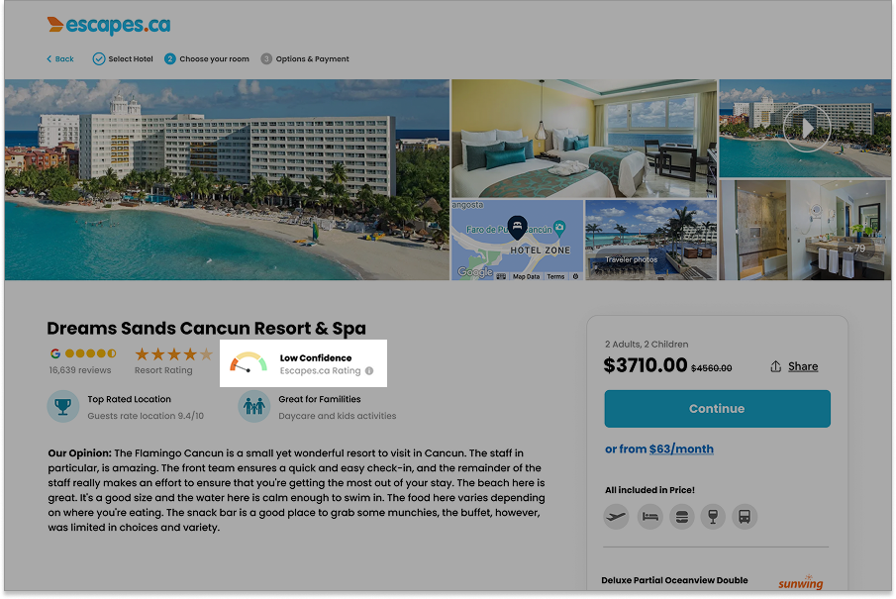View the +79 more photos thumbnail

tap(805, 231)
